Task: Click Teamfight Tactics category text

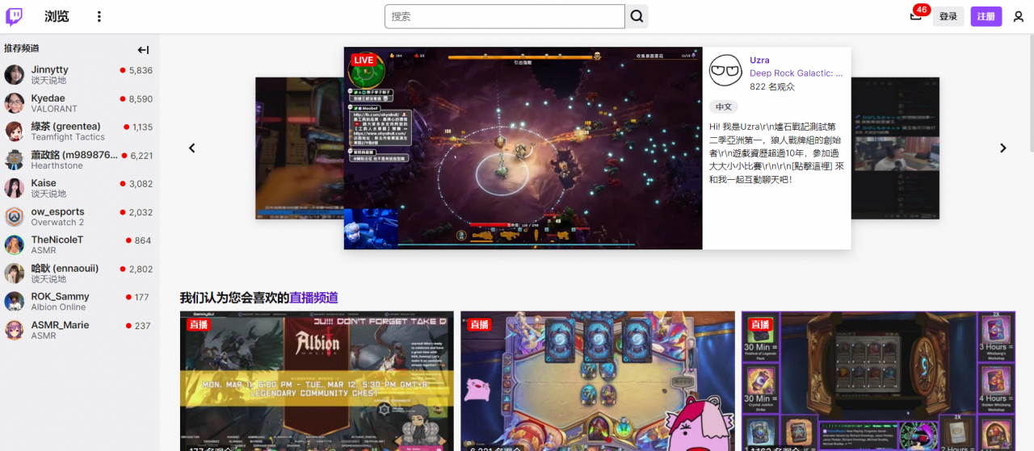Action: pyautogui.click(x=68, y=137)
